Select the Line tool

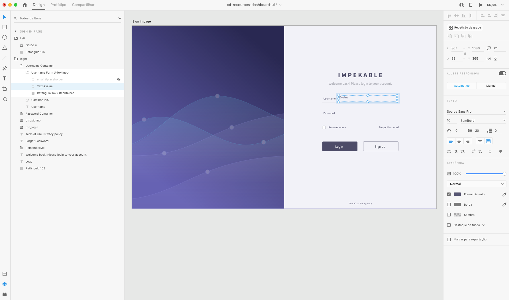[x=5, y=58]
